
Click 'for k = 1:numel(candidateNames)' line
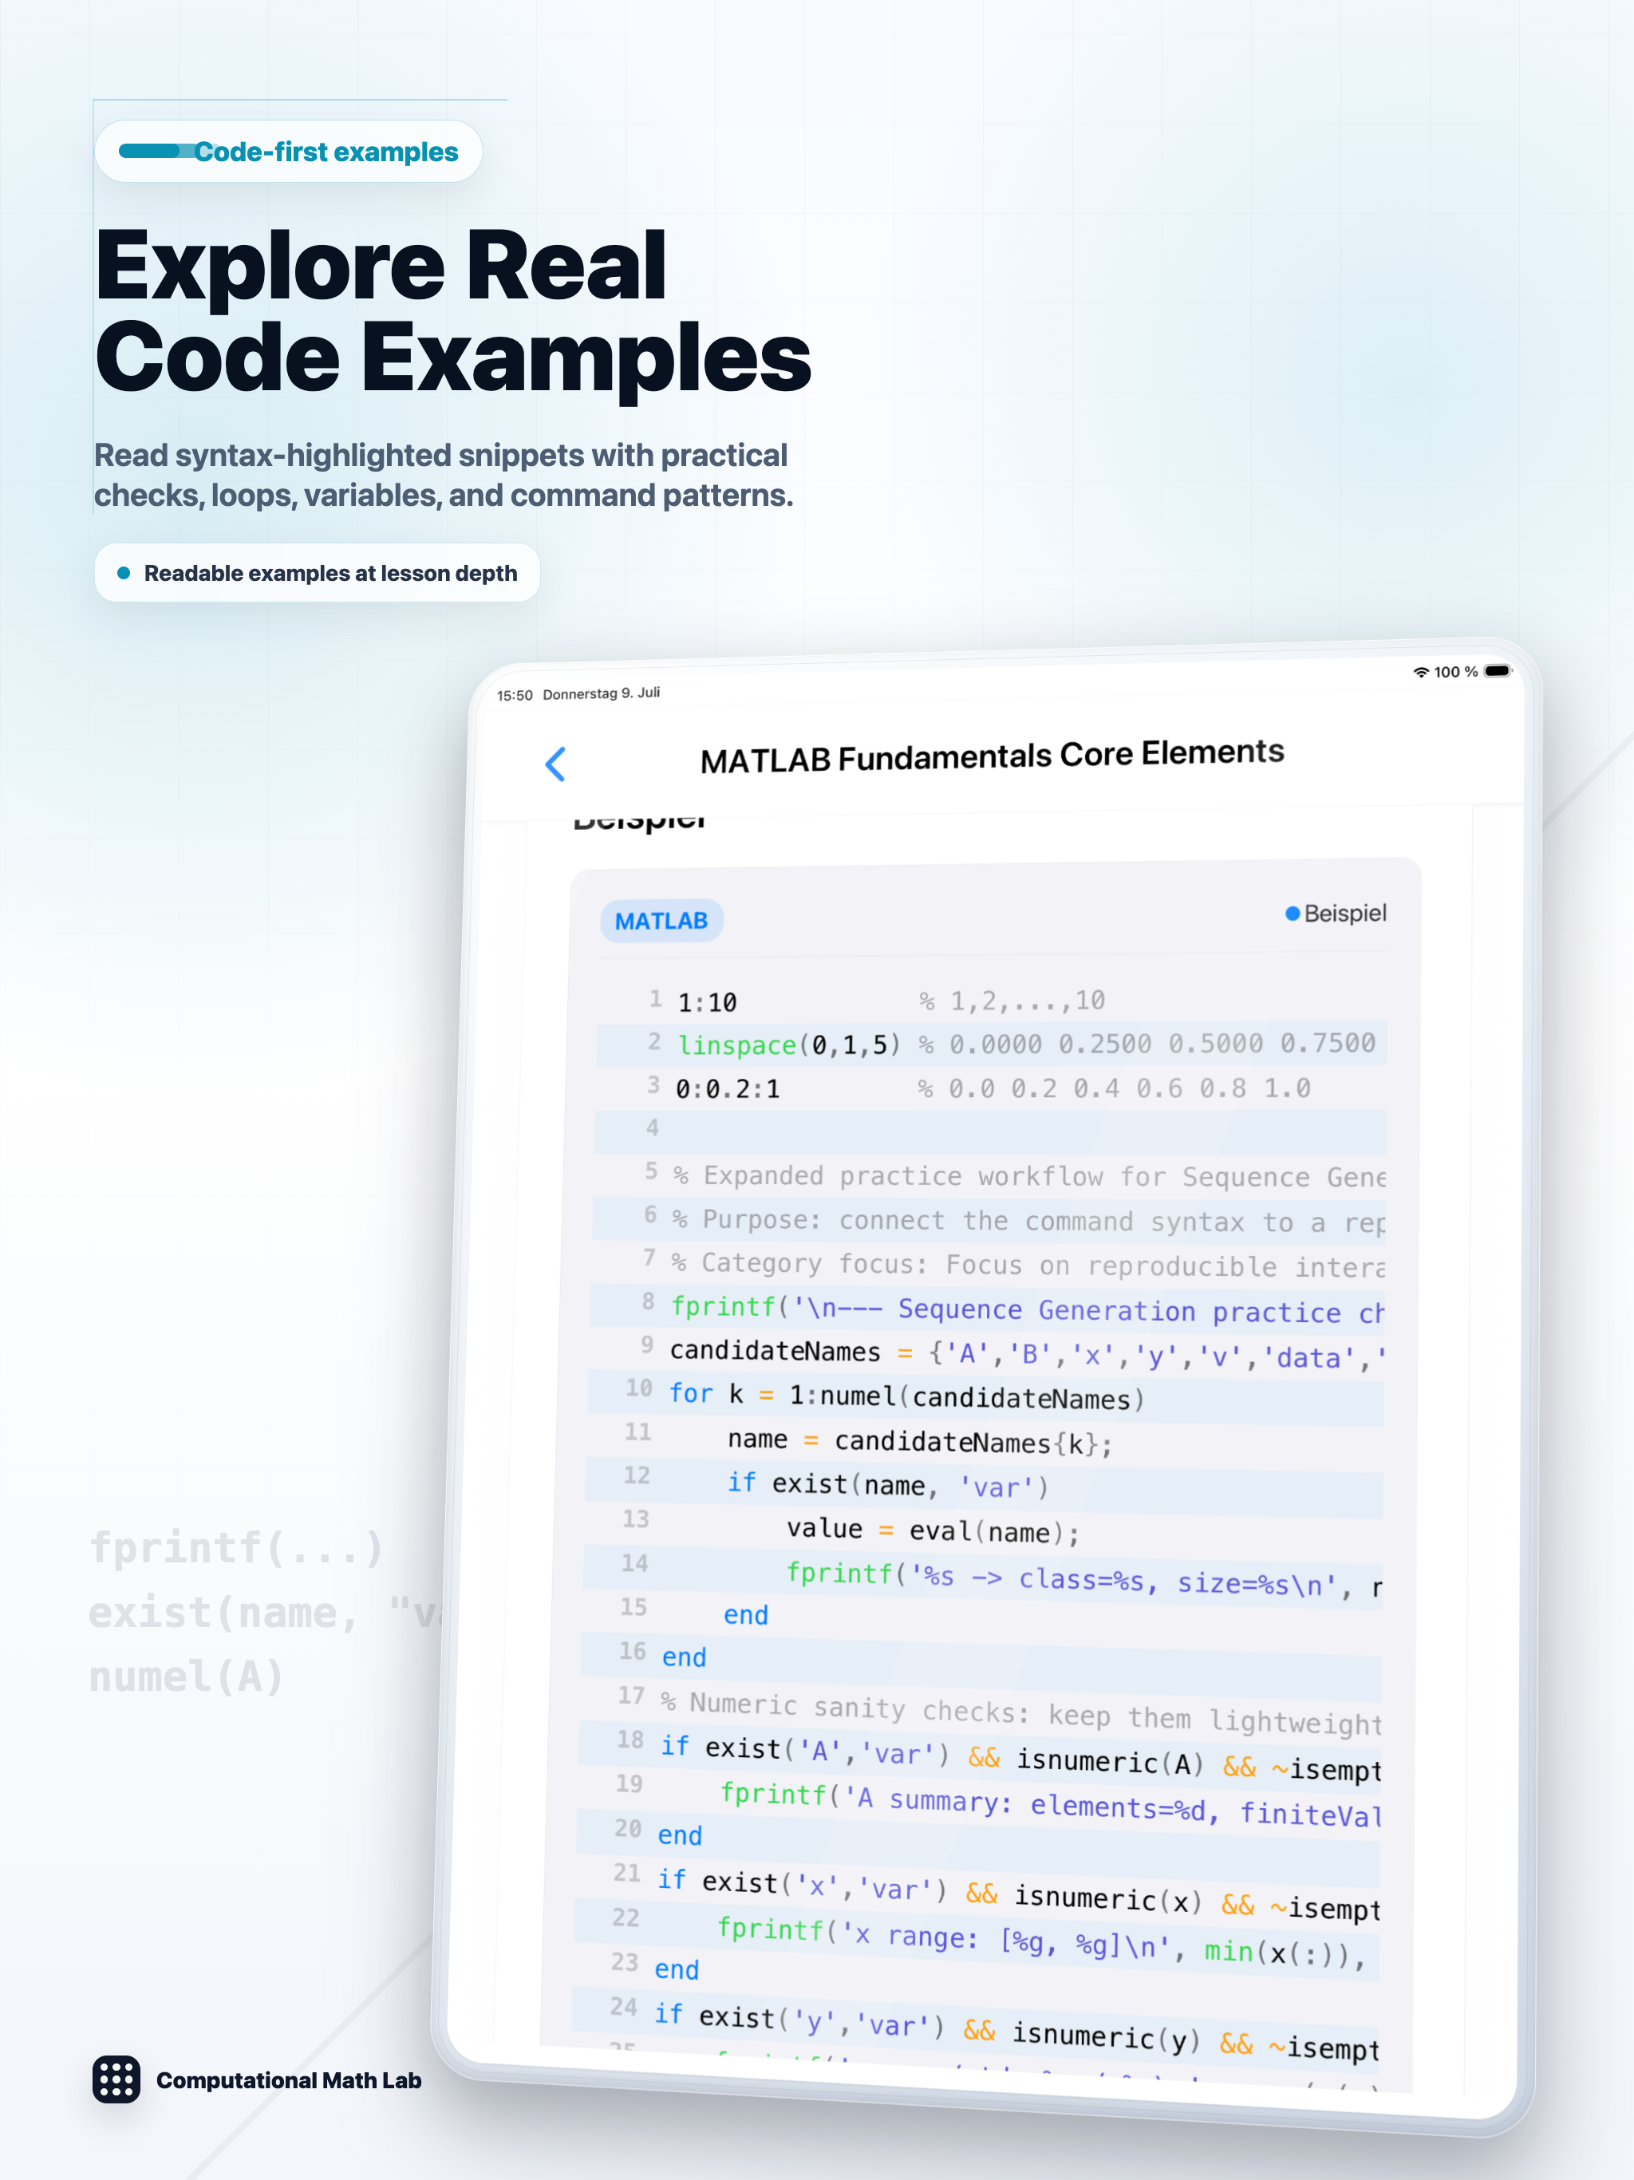(906, 1396)
